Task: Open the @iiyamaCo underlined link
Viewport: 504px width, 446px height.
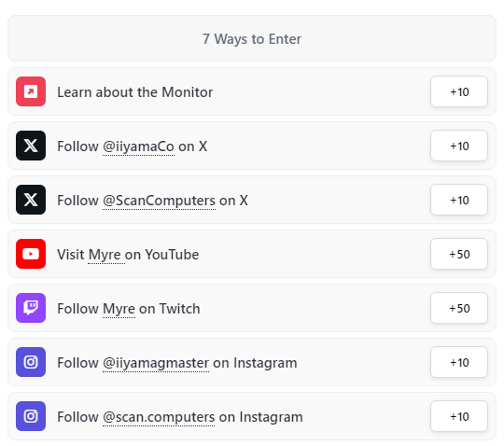Action: 138,146
